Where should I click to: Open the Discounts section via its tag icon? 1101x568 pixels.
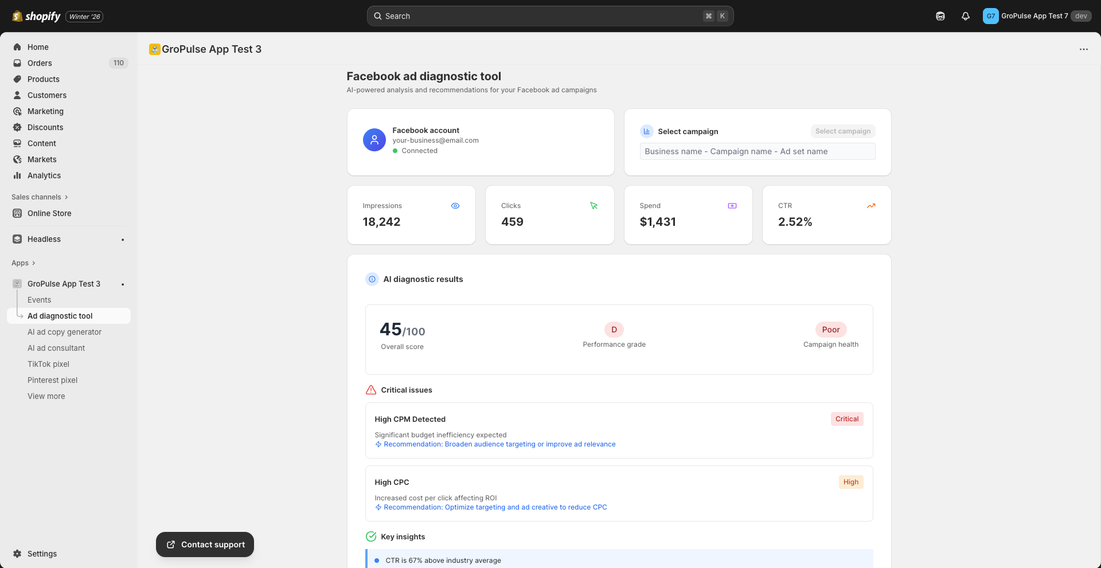[x=18, y=127]
